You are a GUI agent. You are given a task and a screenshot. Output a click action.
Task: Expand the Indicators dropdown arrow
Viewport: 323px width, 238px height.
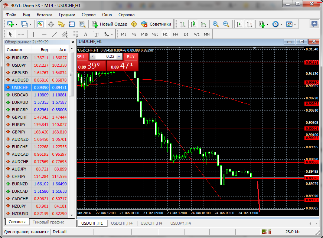pyautogui.click(x=268, y=24)
